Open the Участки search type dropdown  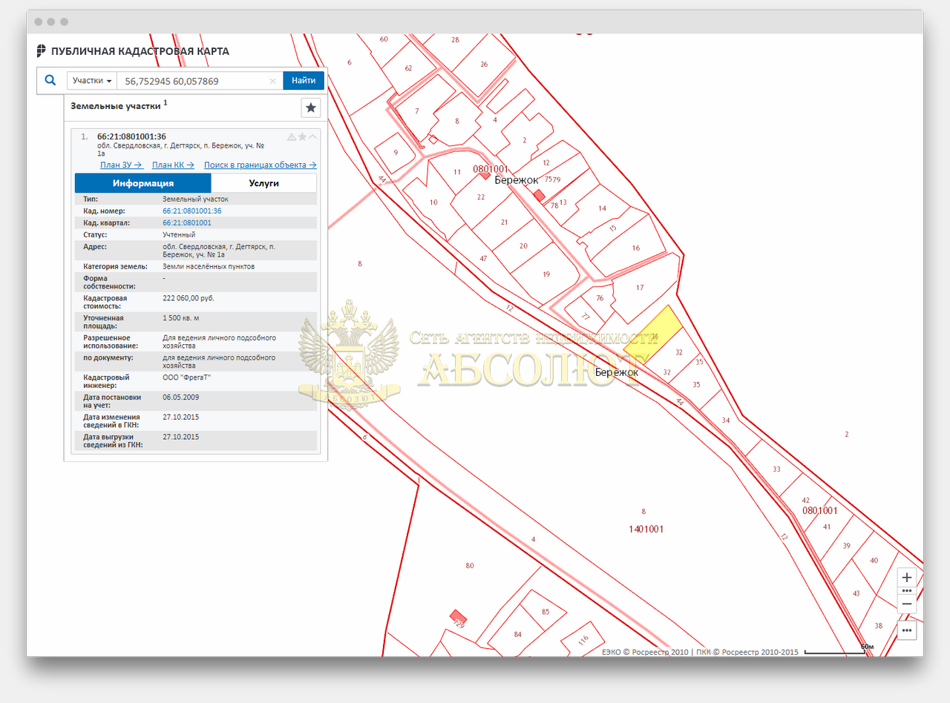coord(93,80)
